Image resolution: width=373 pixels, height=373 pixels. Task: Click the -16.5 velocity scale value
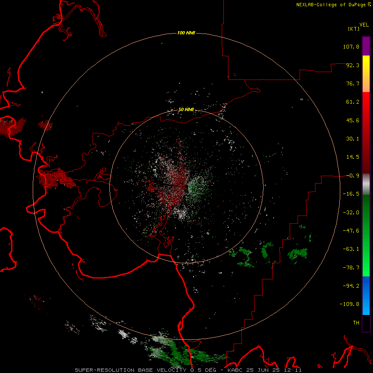tap(351, 194)
